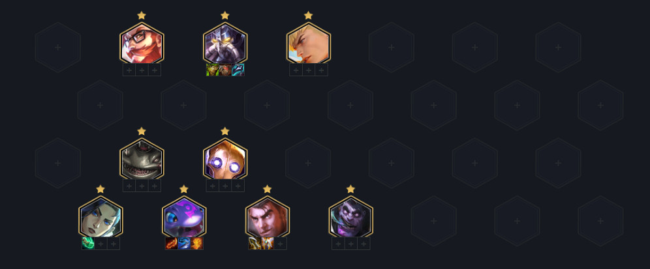Image resolution: width=650 pixels, height=269 pixels.
Task: Add an item to Tahm Kench's middle slot
Action: pyautogui.click(x=142, y=186)
